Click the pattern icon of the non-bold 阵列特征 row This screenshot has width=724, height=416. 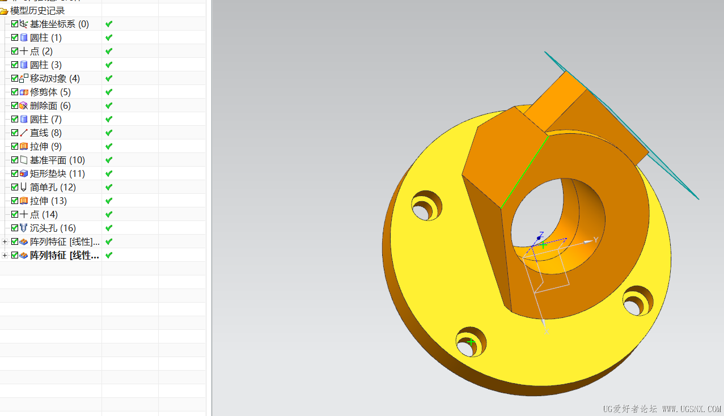24,241
